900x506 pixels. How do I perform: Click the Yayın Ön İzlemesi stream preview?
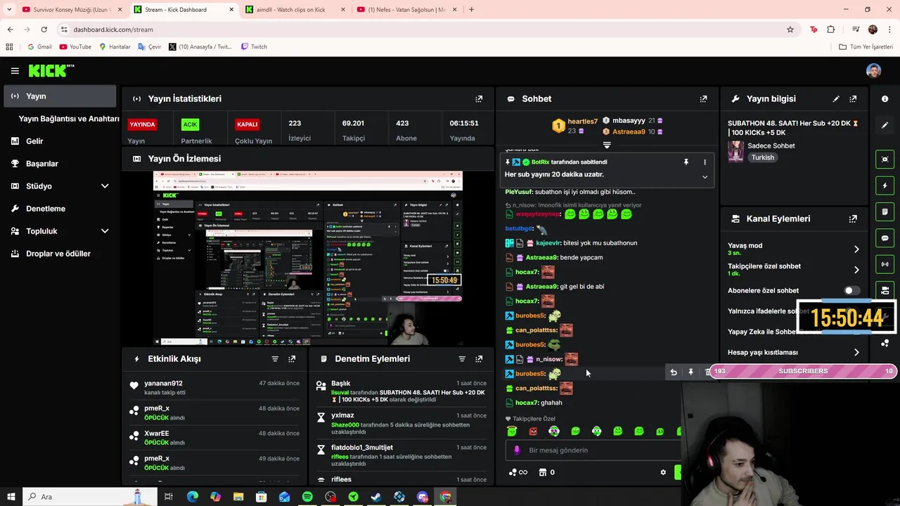pyautogui.click(x=308, y=258)
